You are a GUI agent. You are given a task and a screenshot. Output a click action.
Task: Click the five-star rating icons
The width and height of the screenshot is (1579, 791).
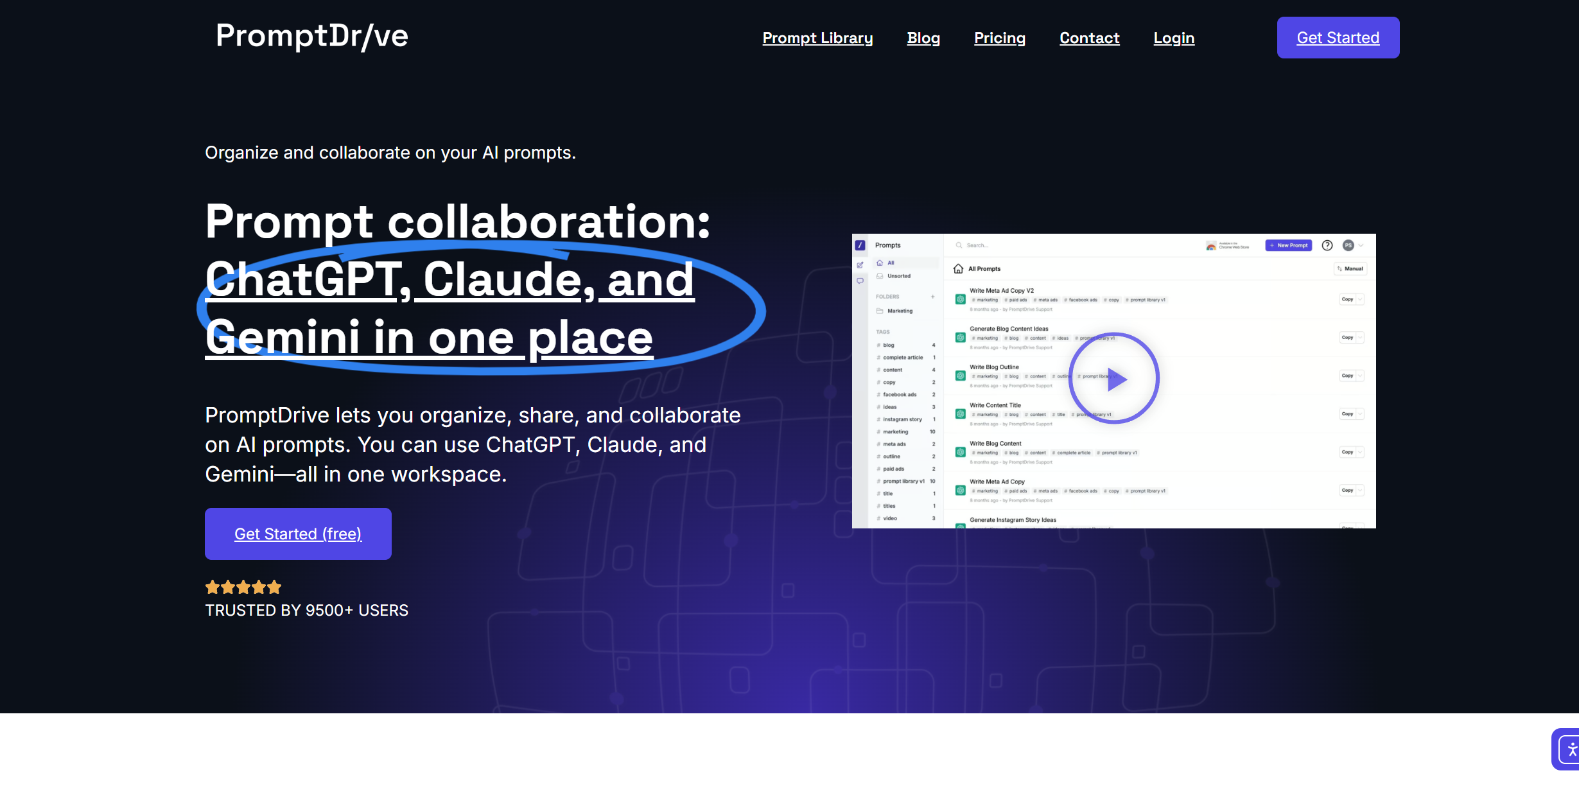pos(243,587)
